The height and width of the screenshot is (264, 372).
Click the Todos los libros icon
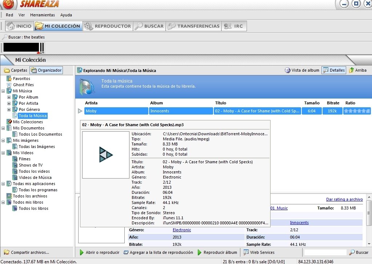point(15,208)
